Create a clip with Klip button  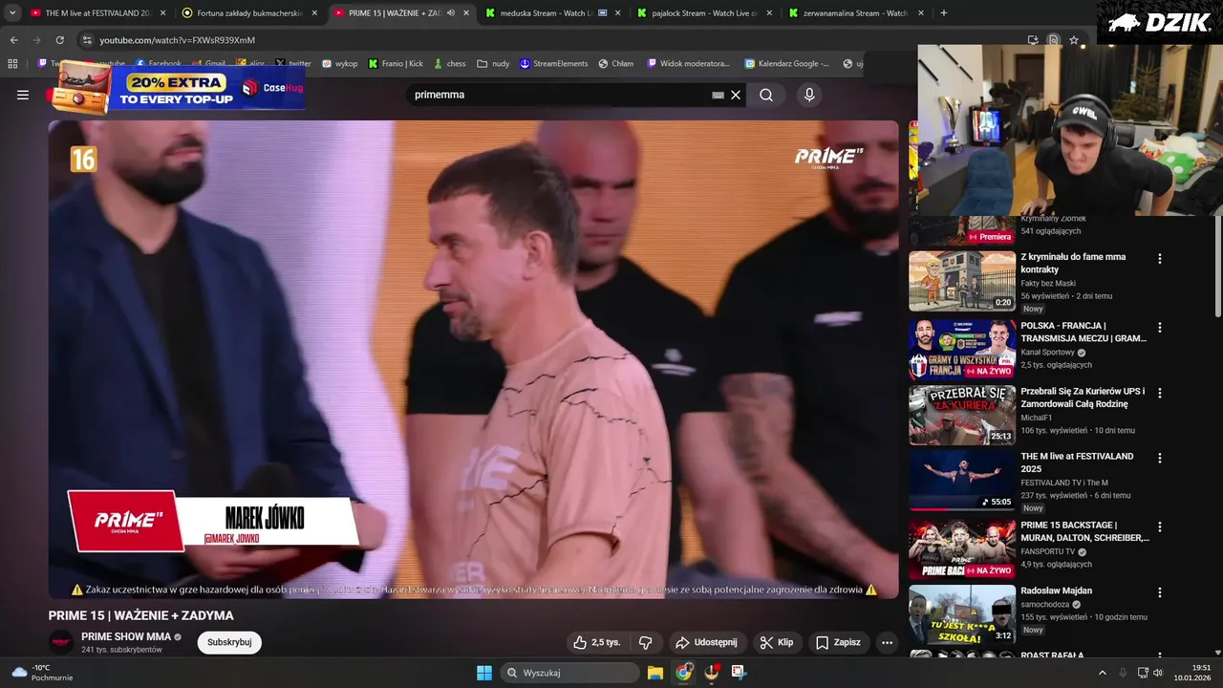pos(777,642)
